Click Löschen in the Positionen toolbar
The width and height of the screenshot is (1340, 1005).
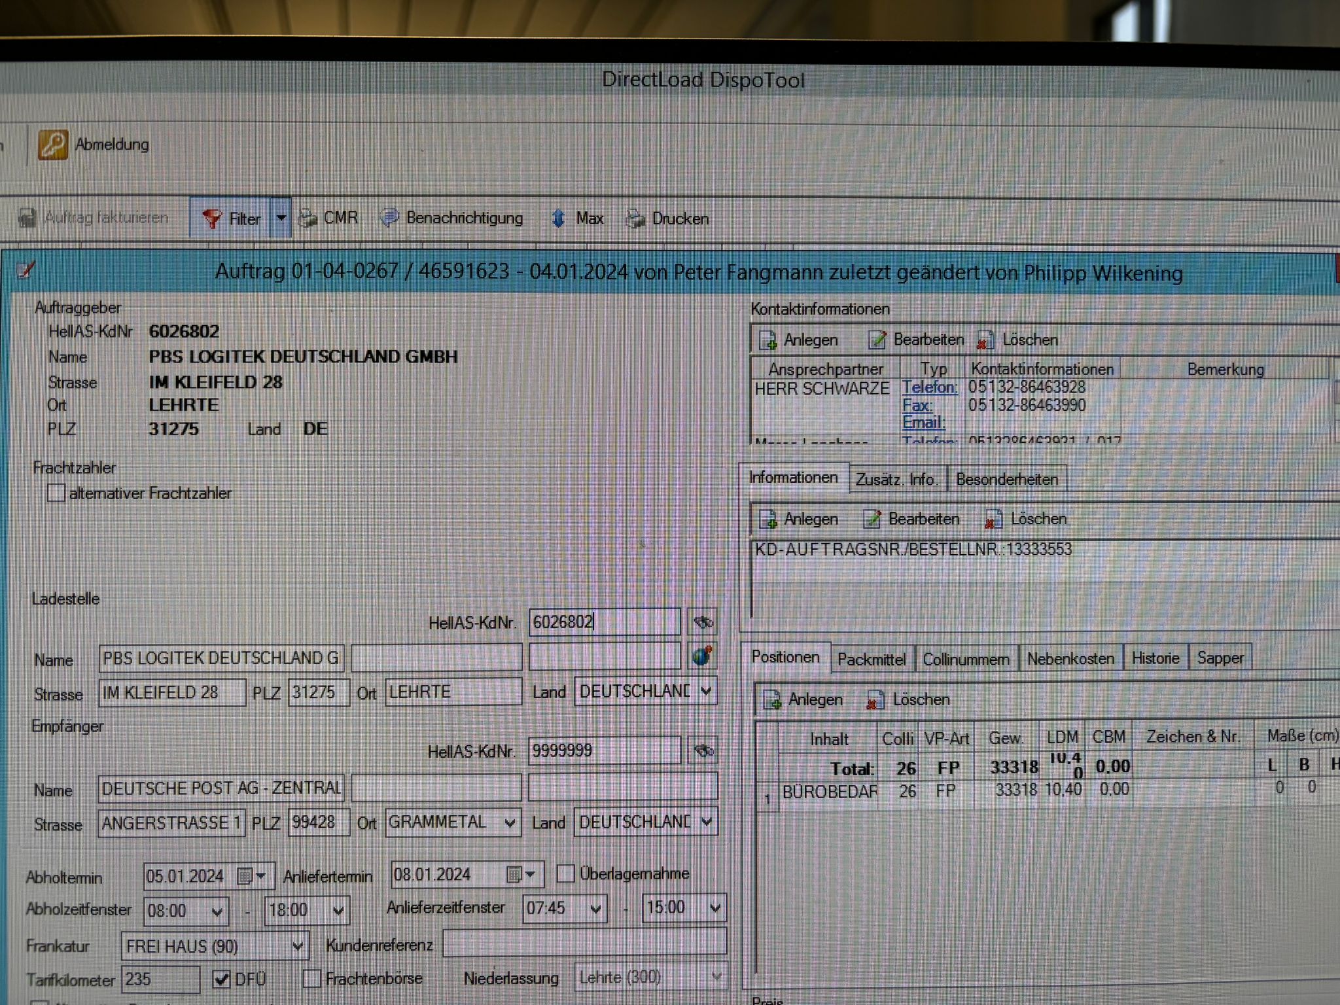[908, 700]
